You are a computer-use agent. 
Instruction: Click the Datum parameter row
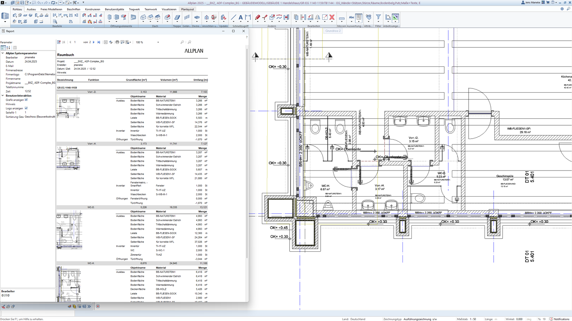[x=28, y=62]
